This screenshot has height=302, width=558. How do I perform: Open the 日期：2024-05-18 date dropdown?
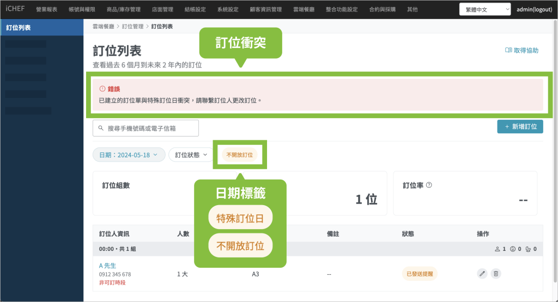coord(129,155)
